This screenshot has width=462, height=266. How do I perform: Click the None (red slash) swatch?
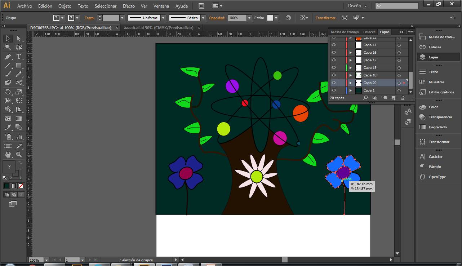[x=21, y=186]
